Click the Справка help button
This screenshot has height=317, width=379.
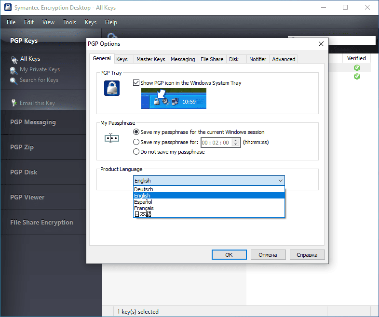click(307, 255)
